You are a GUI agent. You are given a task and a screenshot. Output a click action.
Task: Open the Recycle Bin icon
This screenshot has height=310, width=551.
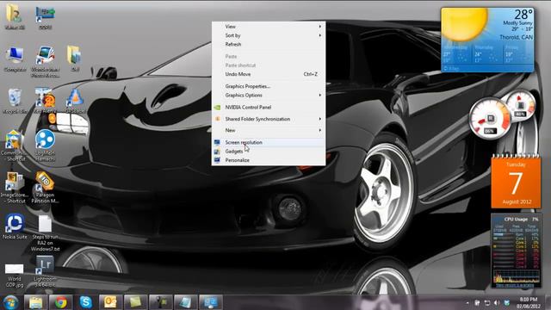coord(15,101)
